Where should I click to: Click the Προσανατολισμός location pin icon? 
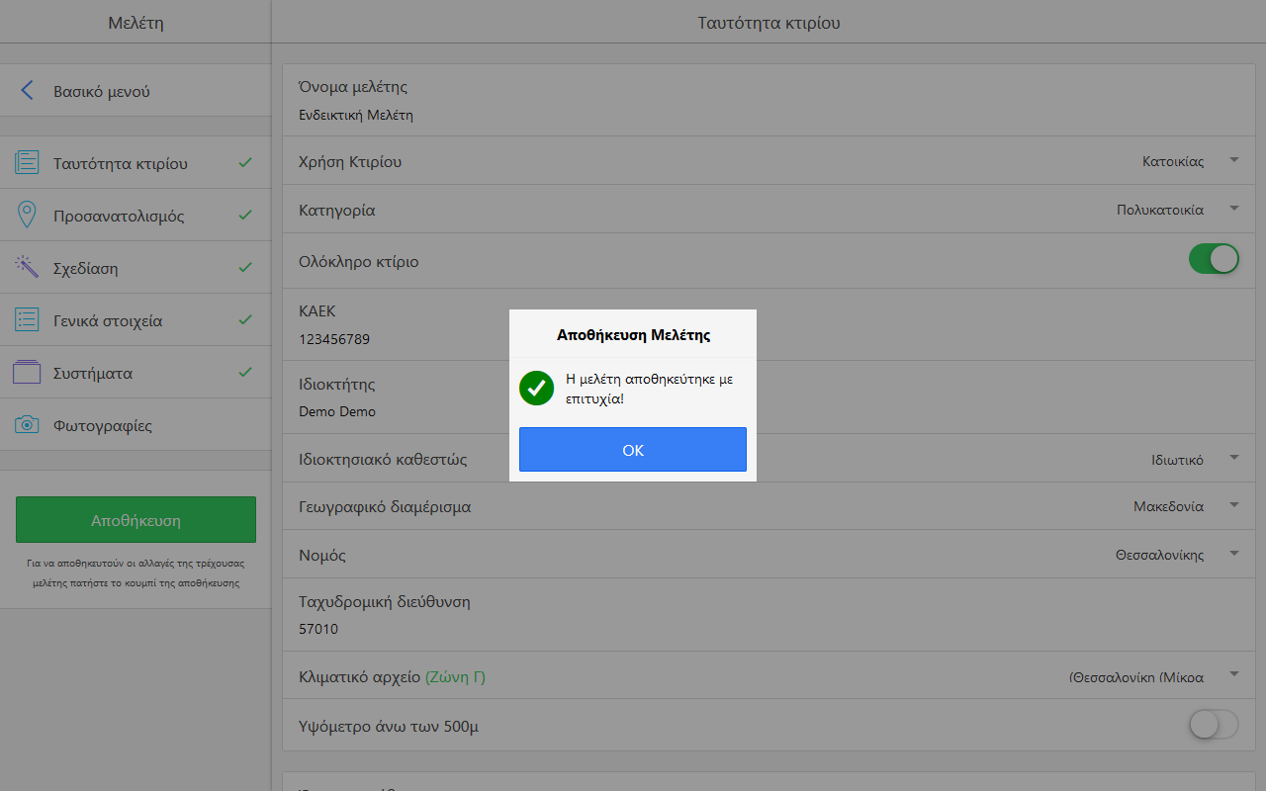coord(27,216)
